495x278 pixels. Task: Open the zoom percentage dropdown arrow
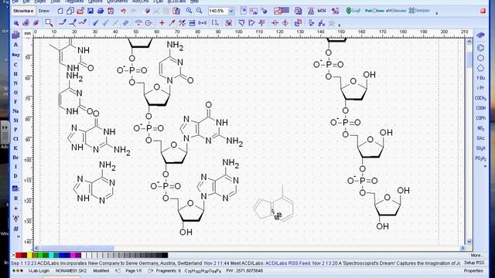coord(231,11)
